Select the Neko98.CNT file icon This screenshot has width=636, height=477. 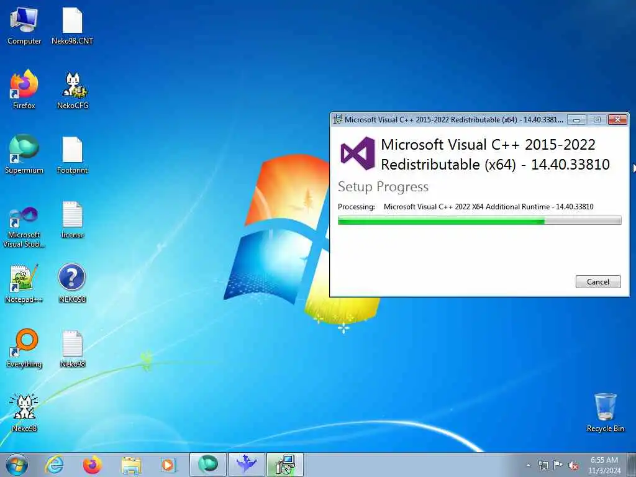tap(72, 25)
